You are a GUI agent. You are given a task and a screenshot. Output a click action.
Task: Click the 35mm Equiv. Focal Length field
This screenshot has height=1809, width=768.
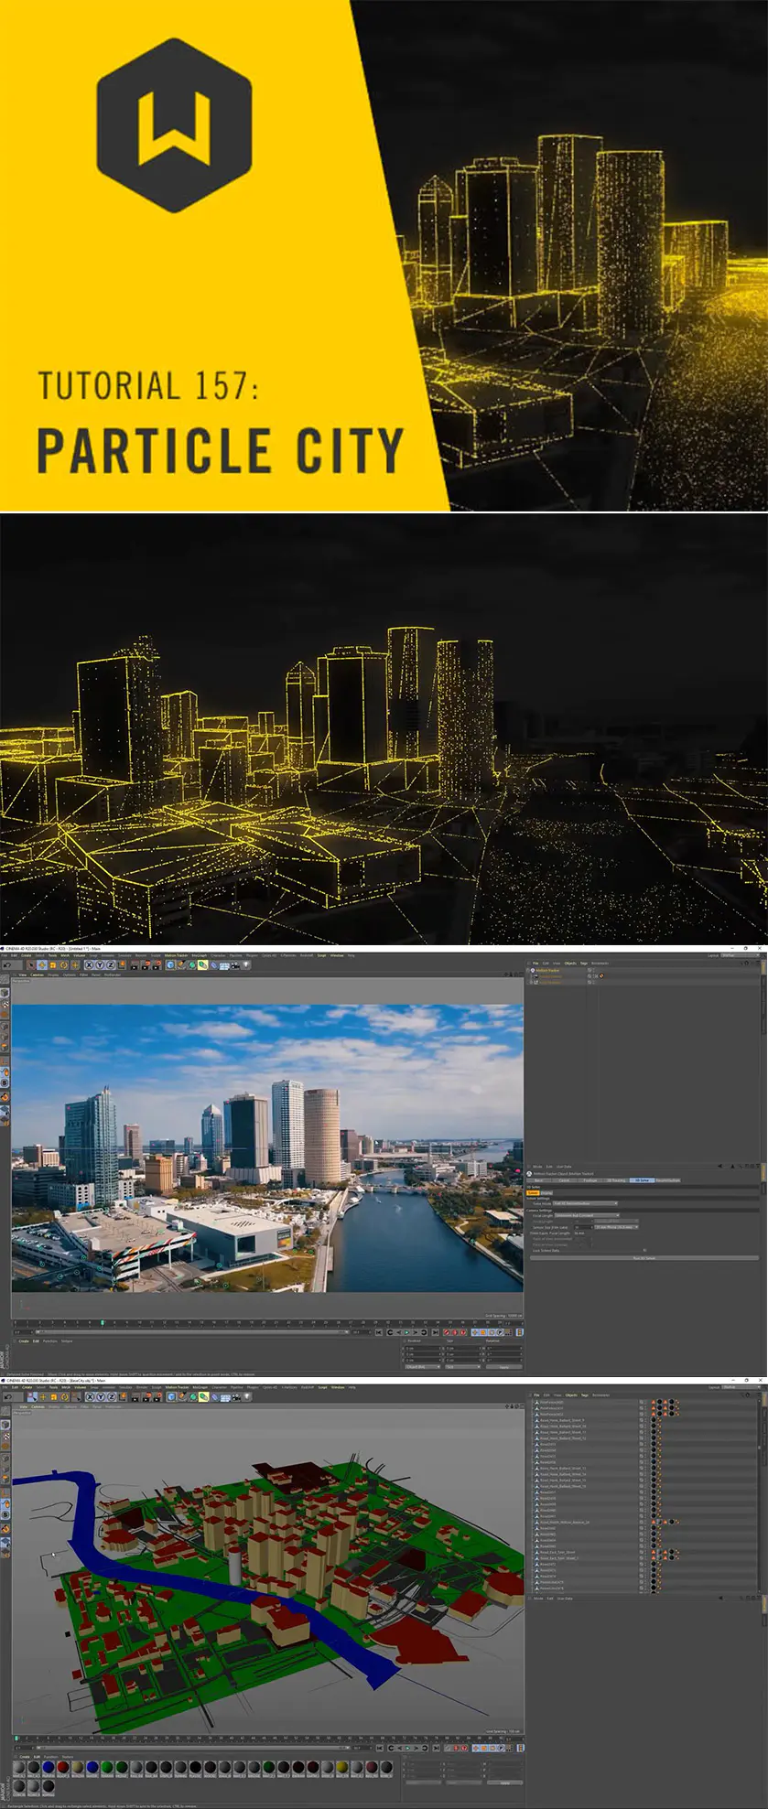pos(581,1233)
